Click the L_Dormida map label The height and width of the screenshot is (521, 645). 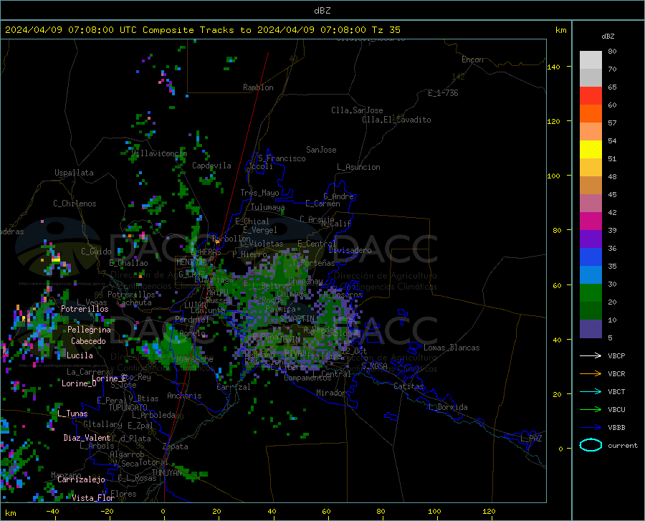pyautogui.click(x=448, y=407)
